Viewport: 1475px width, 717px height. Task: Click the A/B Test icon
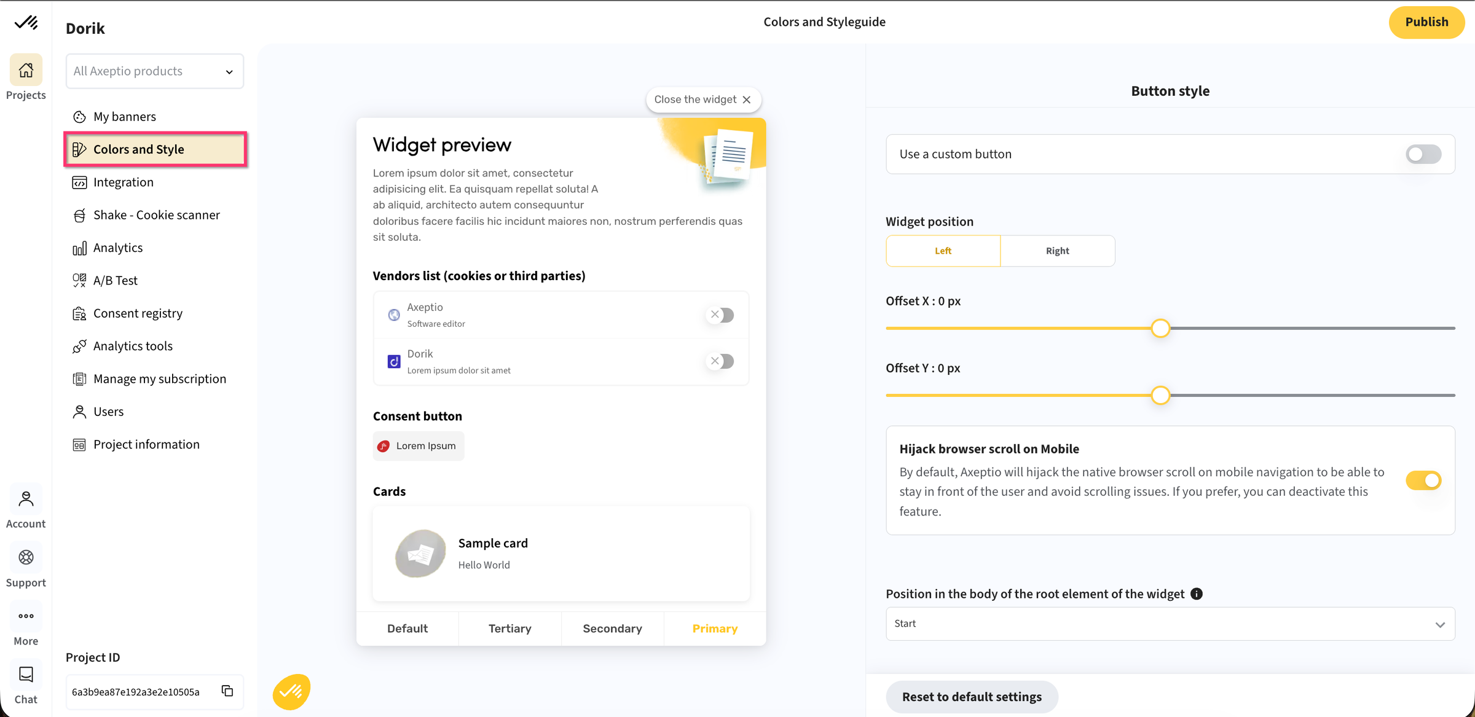tap(79, 281)
